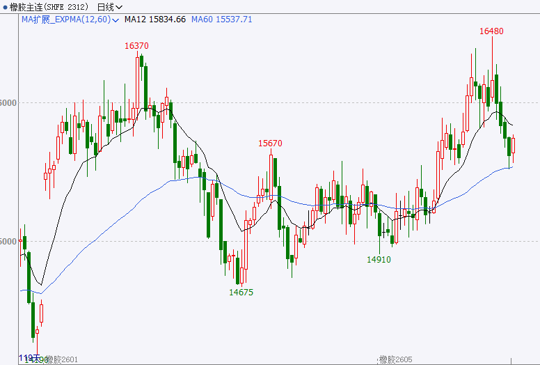Select the 16370 peak price label
The image size is (540, 365).
pos(136,45)
